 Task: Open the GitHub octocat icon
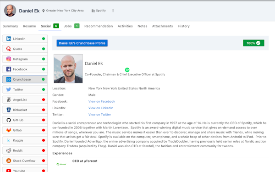pyautogui.click(x=9, y=120)
